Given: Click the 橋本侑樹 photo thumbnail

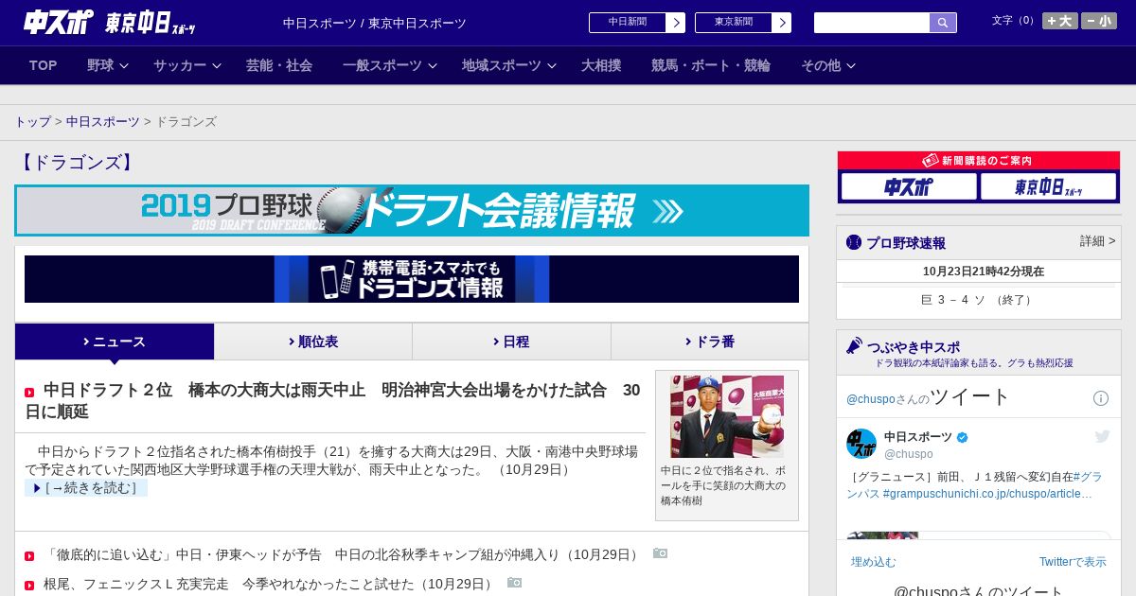Looking at the screenshot, I should [x=727, y=416].
